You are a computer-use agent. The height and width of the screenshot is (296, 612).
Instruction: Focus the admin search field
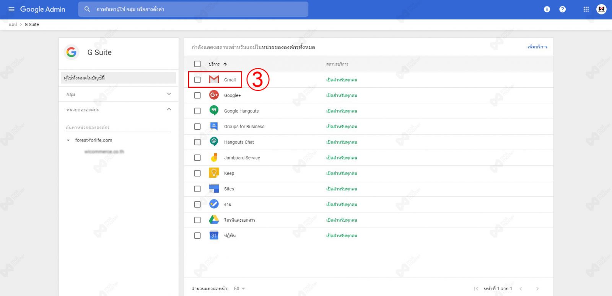coord(193,9)
